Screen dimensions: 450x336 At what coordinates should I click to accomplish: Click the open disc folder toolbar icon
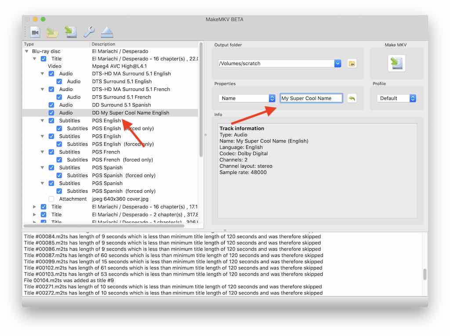[52, 32]
